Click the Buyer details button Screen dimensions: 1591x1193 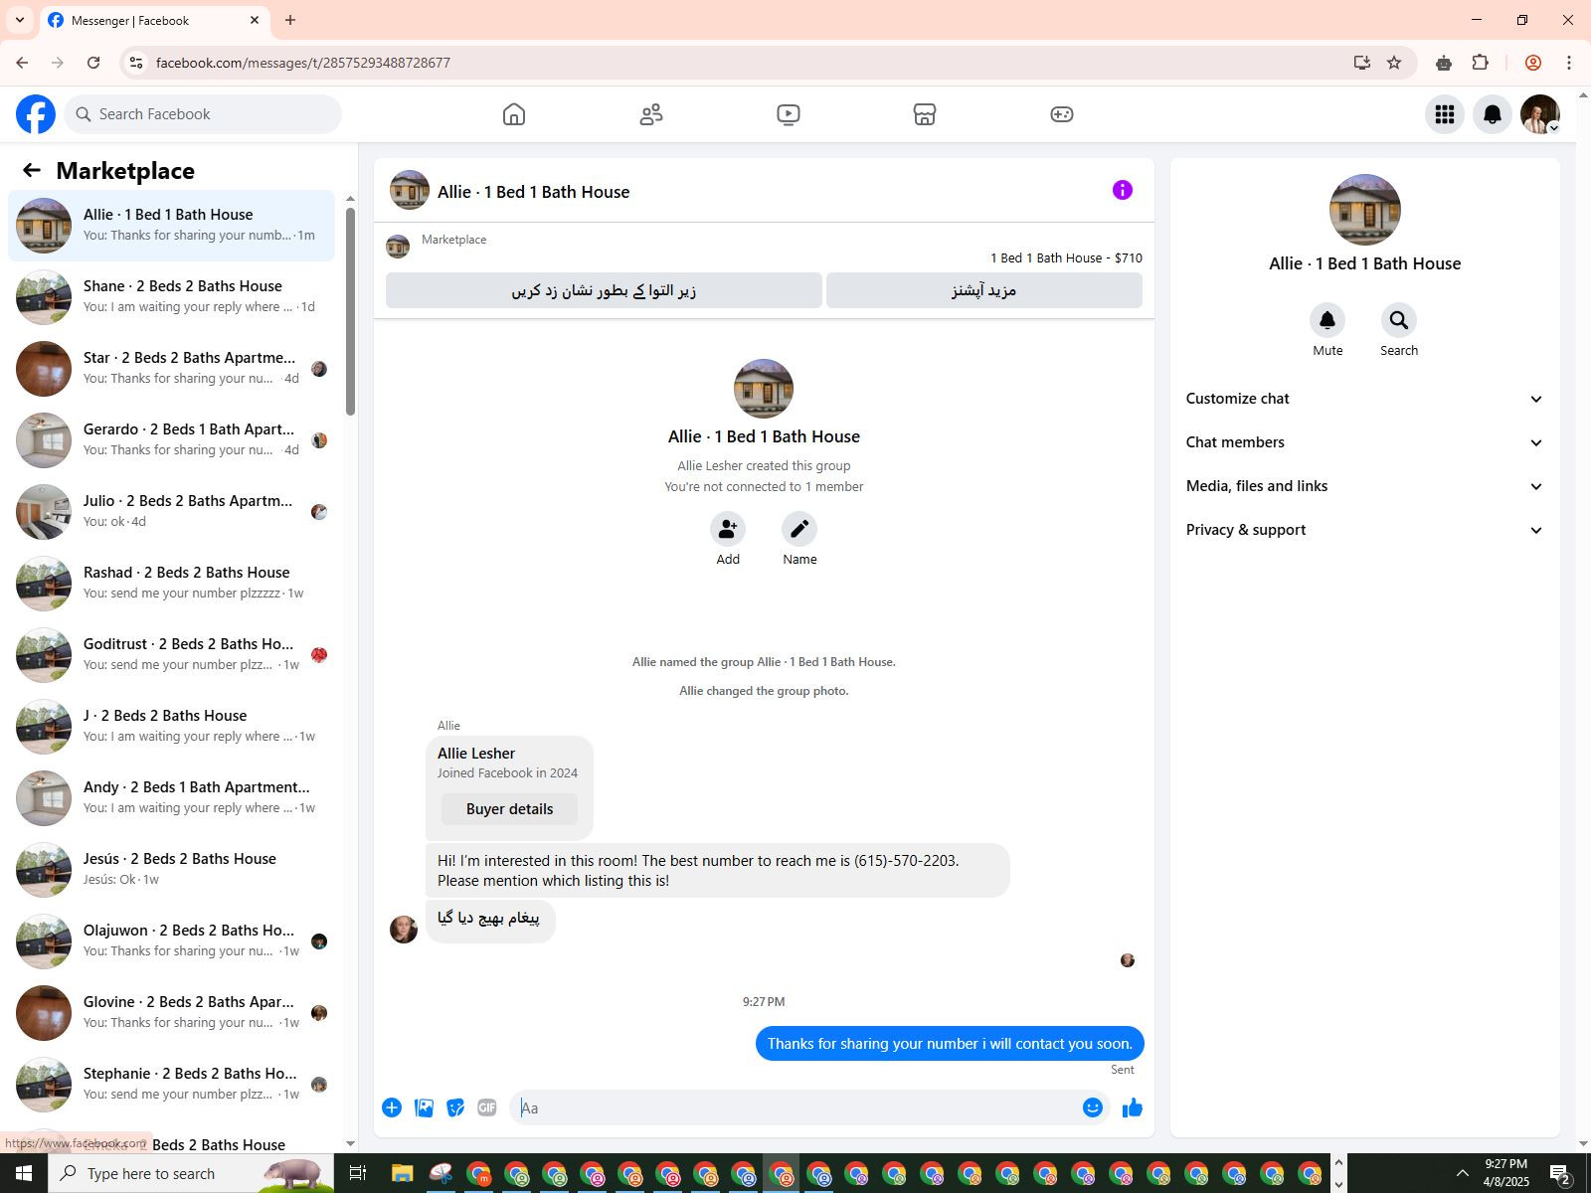click(509, 809)
